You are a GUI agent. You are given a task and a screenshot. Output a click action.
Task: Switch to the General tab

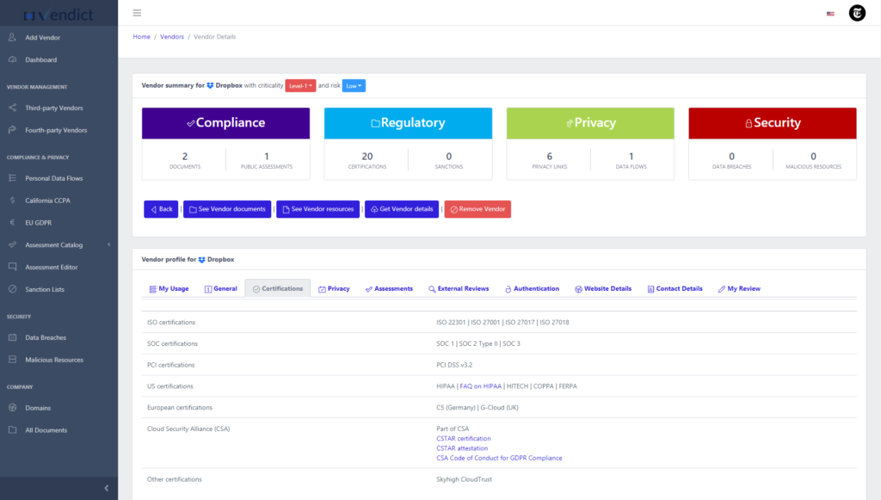(x=221, y=289)
